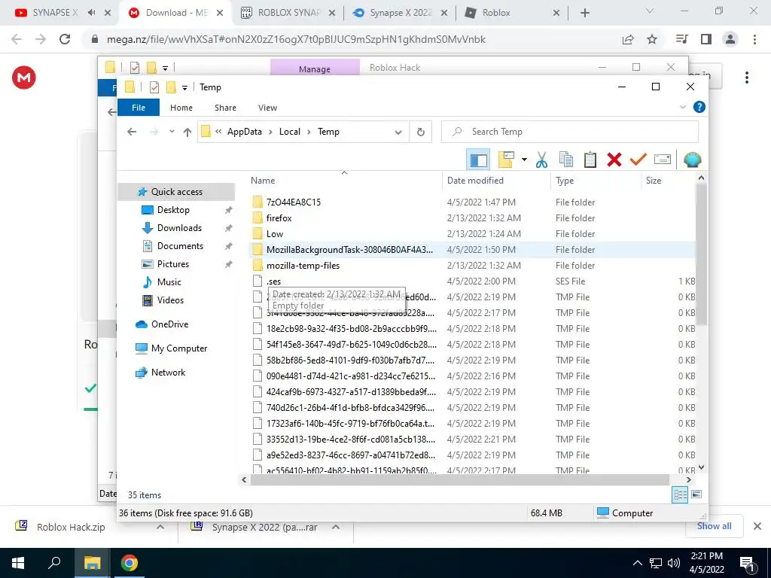Viewport: 771px width, 578px height.
Task: Sort by Name column header
Action: [x=344, y=181]
